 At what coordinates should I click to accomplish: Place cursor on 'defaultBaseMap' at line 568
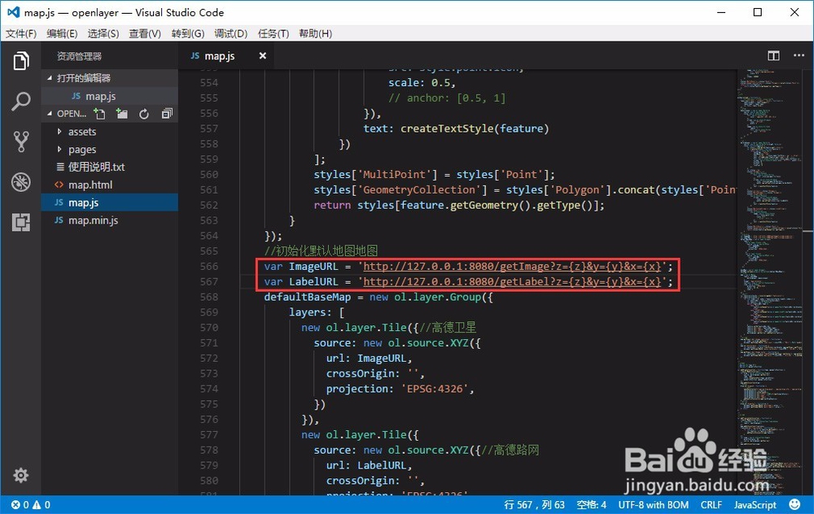tap(308, 297)
